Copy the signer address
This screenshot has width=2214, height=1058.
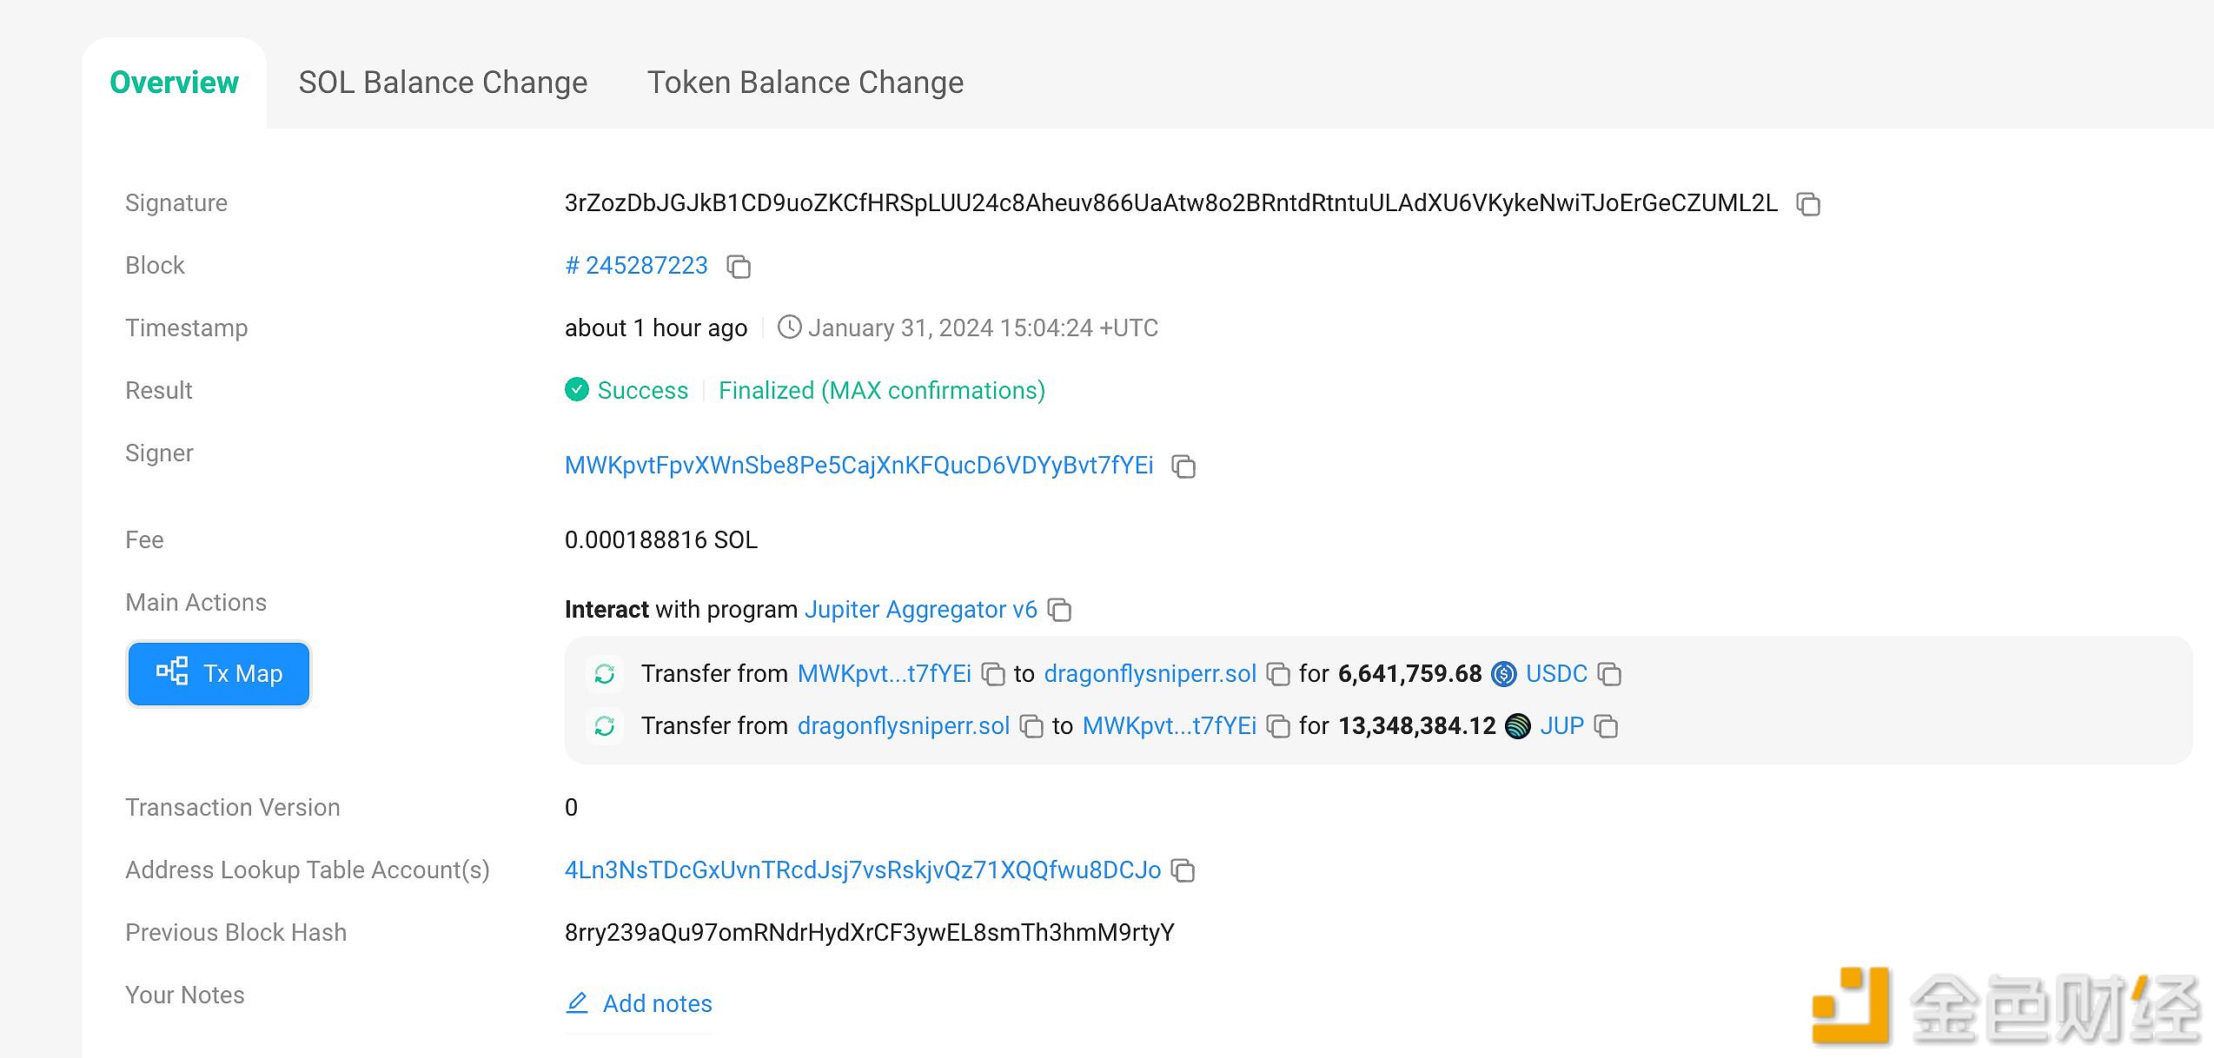[1183, 466]
